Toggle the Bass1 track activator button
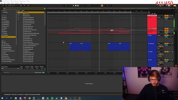The width and height of the screenshot is (178, 100). (166, 52)
